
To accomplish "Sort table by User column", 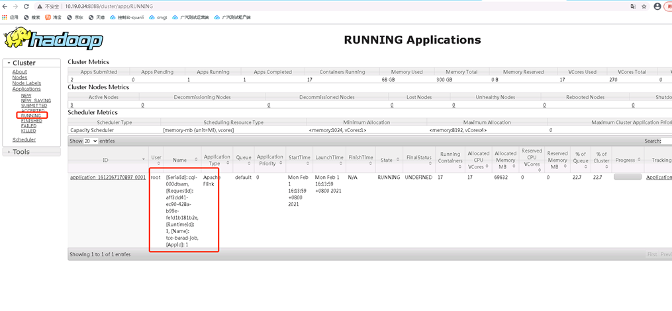I will click(156, 160).
